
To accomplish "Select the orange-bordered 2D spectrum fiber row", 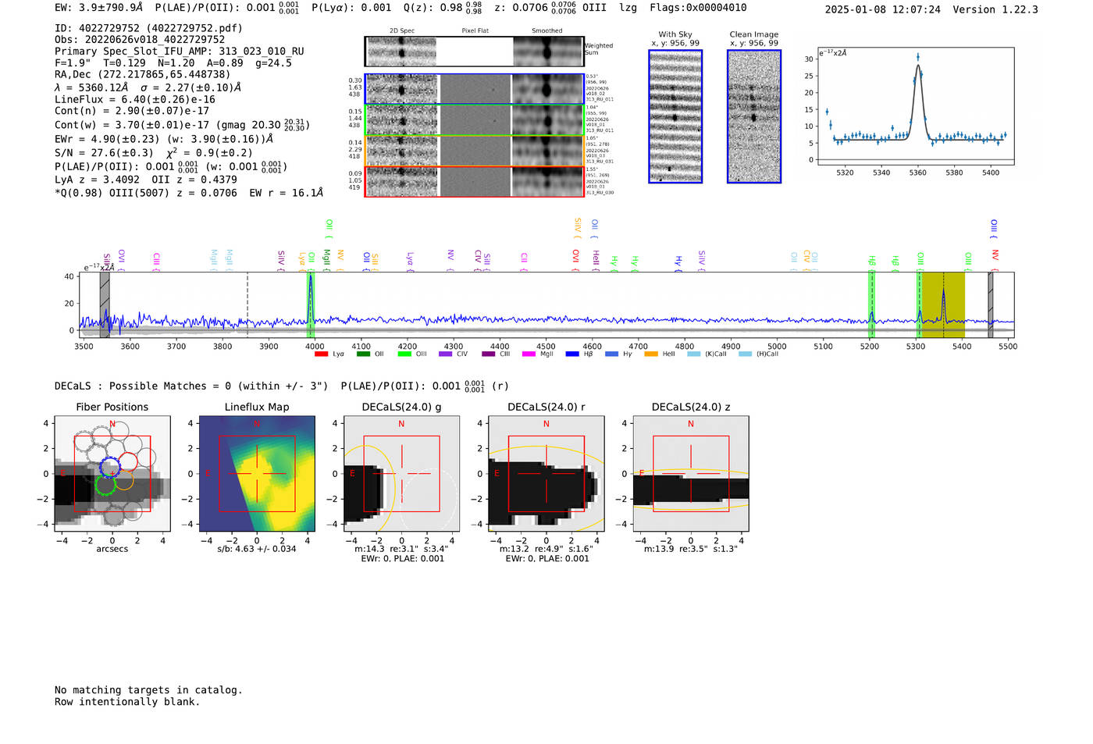I will coord(474,151).
